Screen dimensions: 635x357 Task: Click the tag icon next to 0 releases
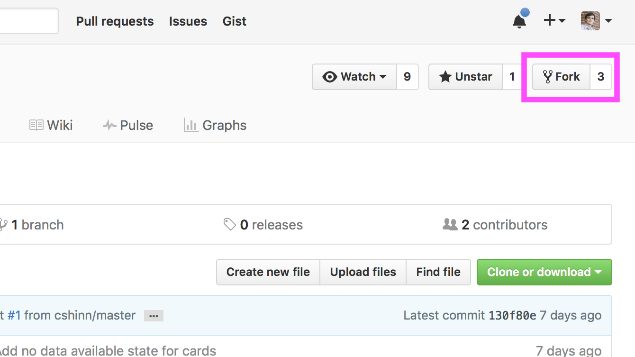coord(229,224)
